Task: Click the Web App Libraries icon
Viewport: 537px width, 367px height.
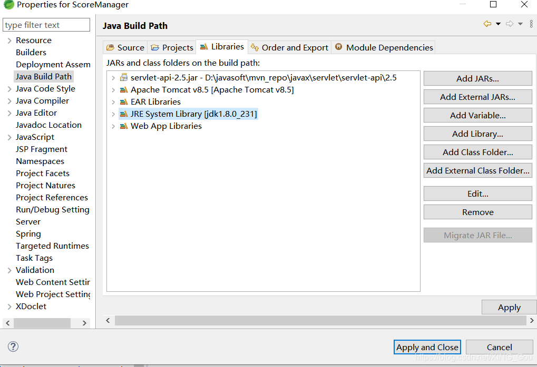Action: tap(124, 126)
